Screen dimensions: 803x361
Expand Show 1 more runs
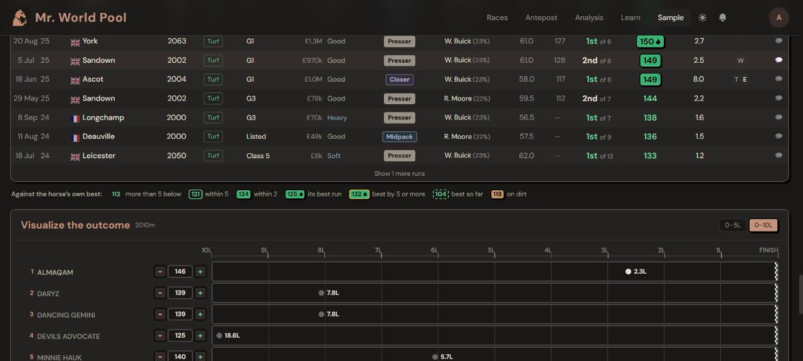(400, 173)
